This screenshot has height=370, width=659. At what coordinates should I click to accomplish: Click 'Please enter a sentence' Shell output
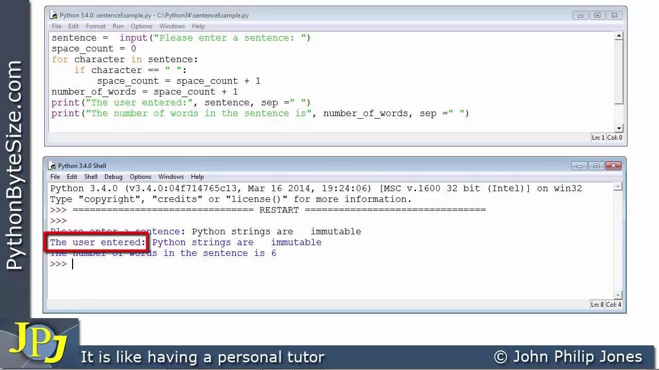pos(205,231)
